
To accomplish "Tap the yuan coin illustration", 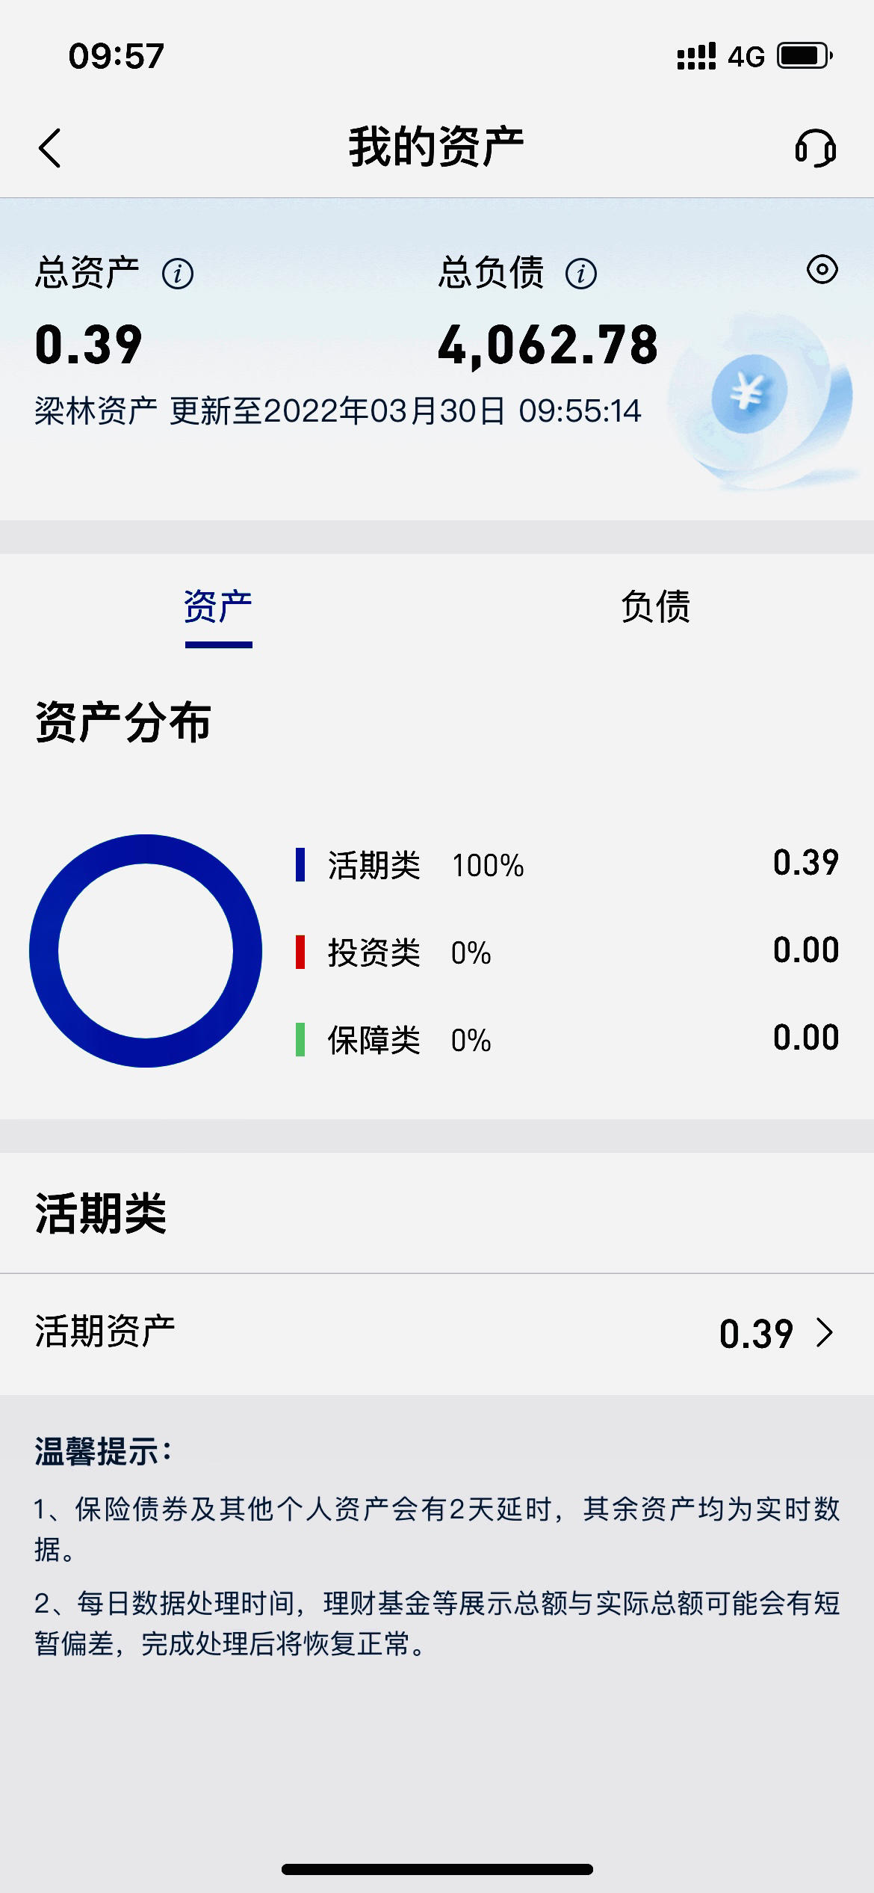I will coord(749,393).
